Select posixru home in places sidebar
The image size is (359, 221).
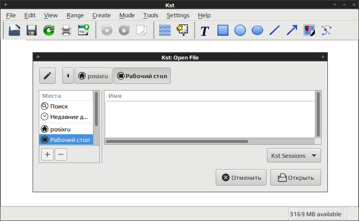66,129
